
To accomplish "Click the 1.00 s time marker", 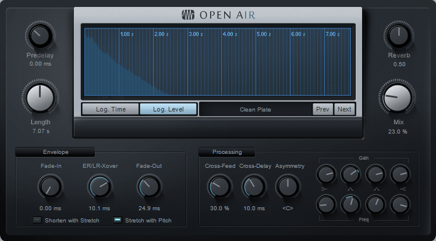I will click(127, 34).
